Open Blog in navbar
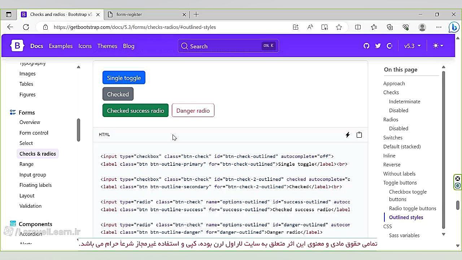Image resolution: width=462 pixels, height=260 pixels. click(x=128, y=46)
